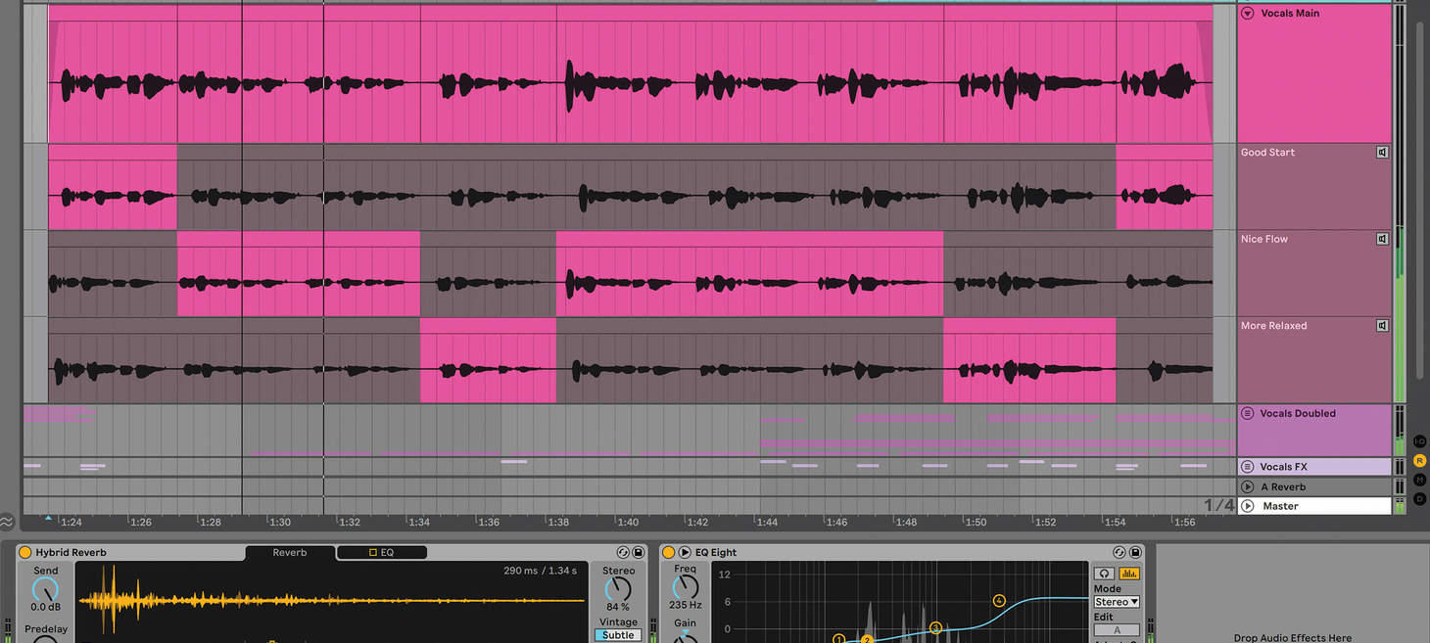Click the Vintage Subtle button
Viewport: 1430px width, 643px height.
click(618, 635)
